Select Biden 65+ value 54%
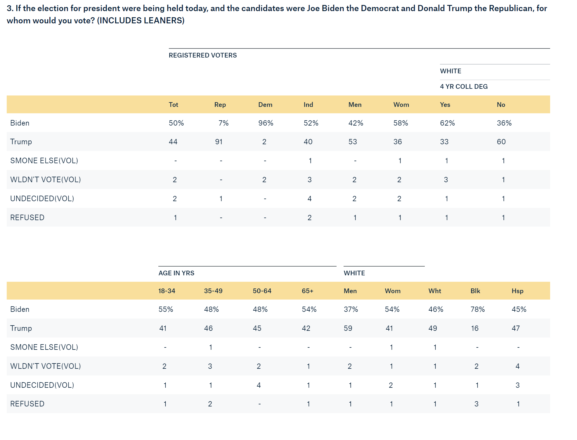The image size is (577, 440). (309, 309)
